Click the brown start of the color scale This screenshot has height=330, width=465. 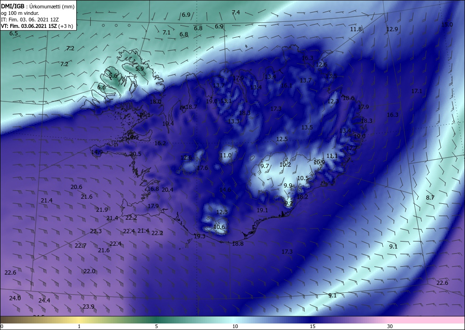9,320
